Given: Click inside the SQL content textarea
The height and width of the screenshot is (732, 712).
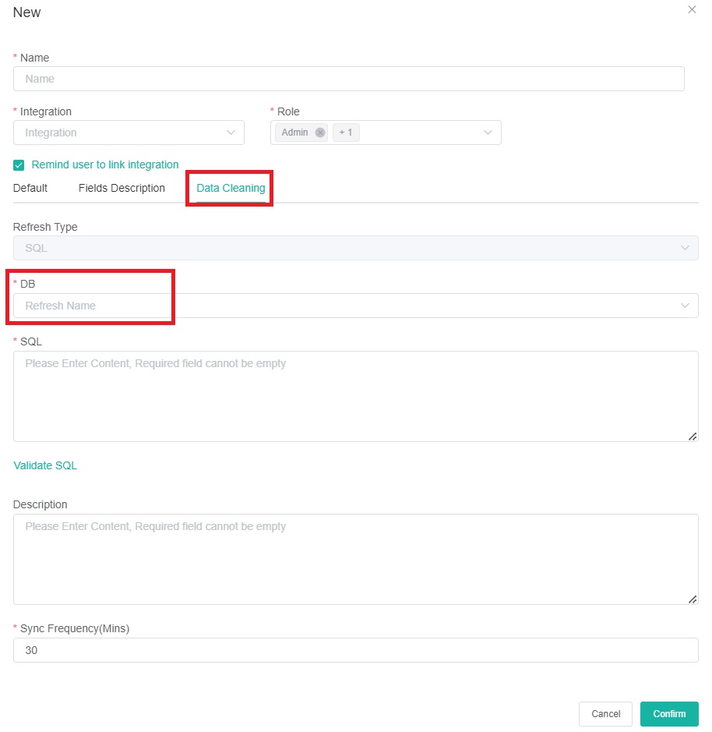Looking at the screenshot, I should point(356,394).
